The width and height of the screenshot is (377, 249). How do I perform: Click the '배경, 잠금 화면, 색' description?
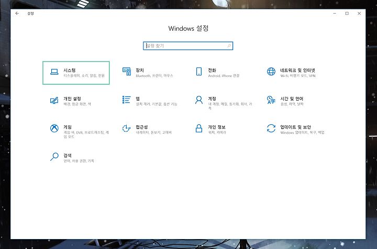point(77,104)
